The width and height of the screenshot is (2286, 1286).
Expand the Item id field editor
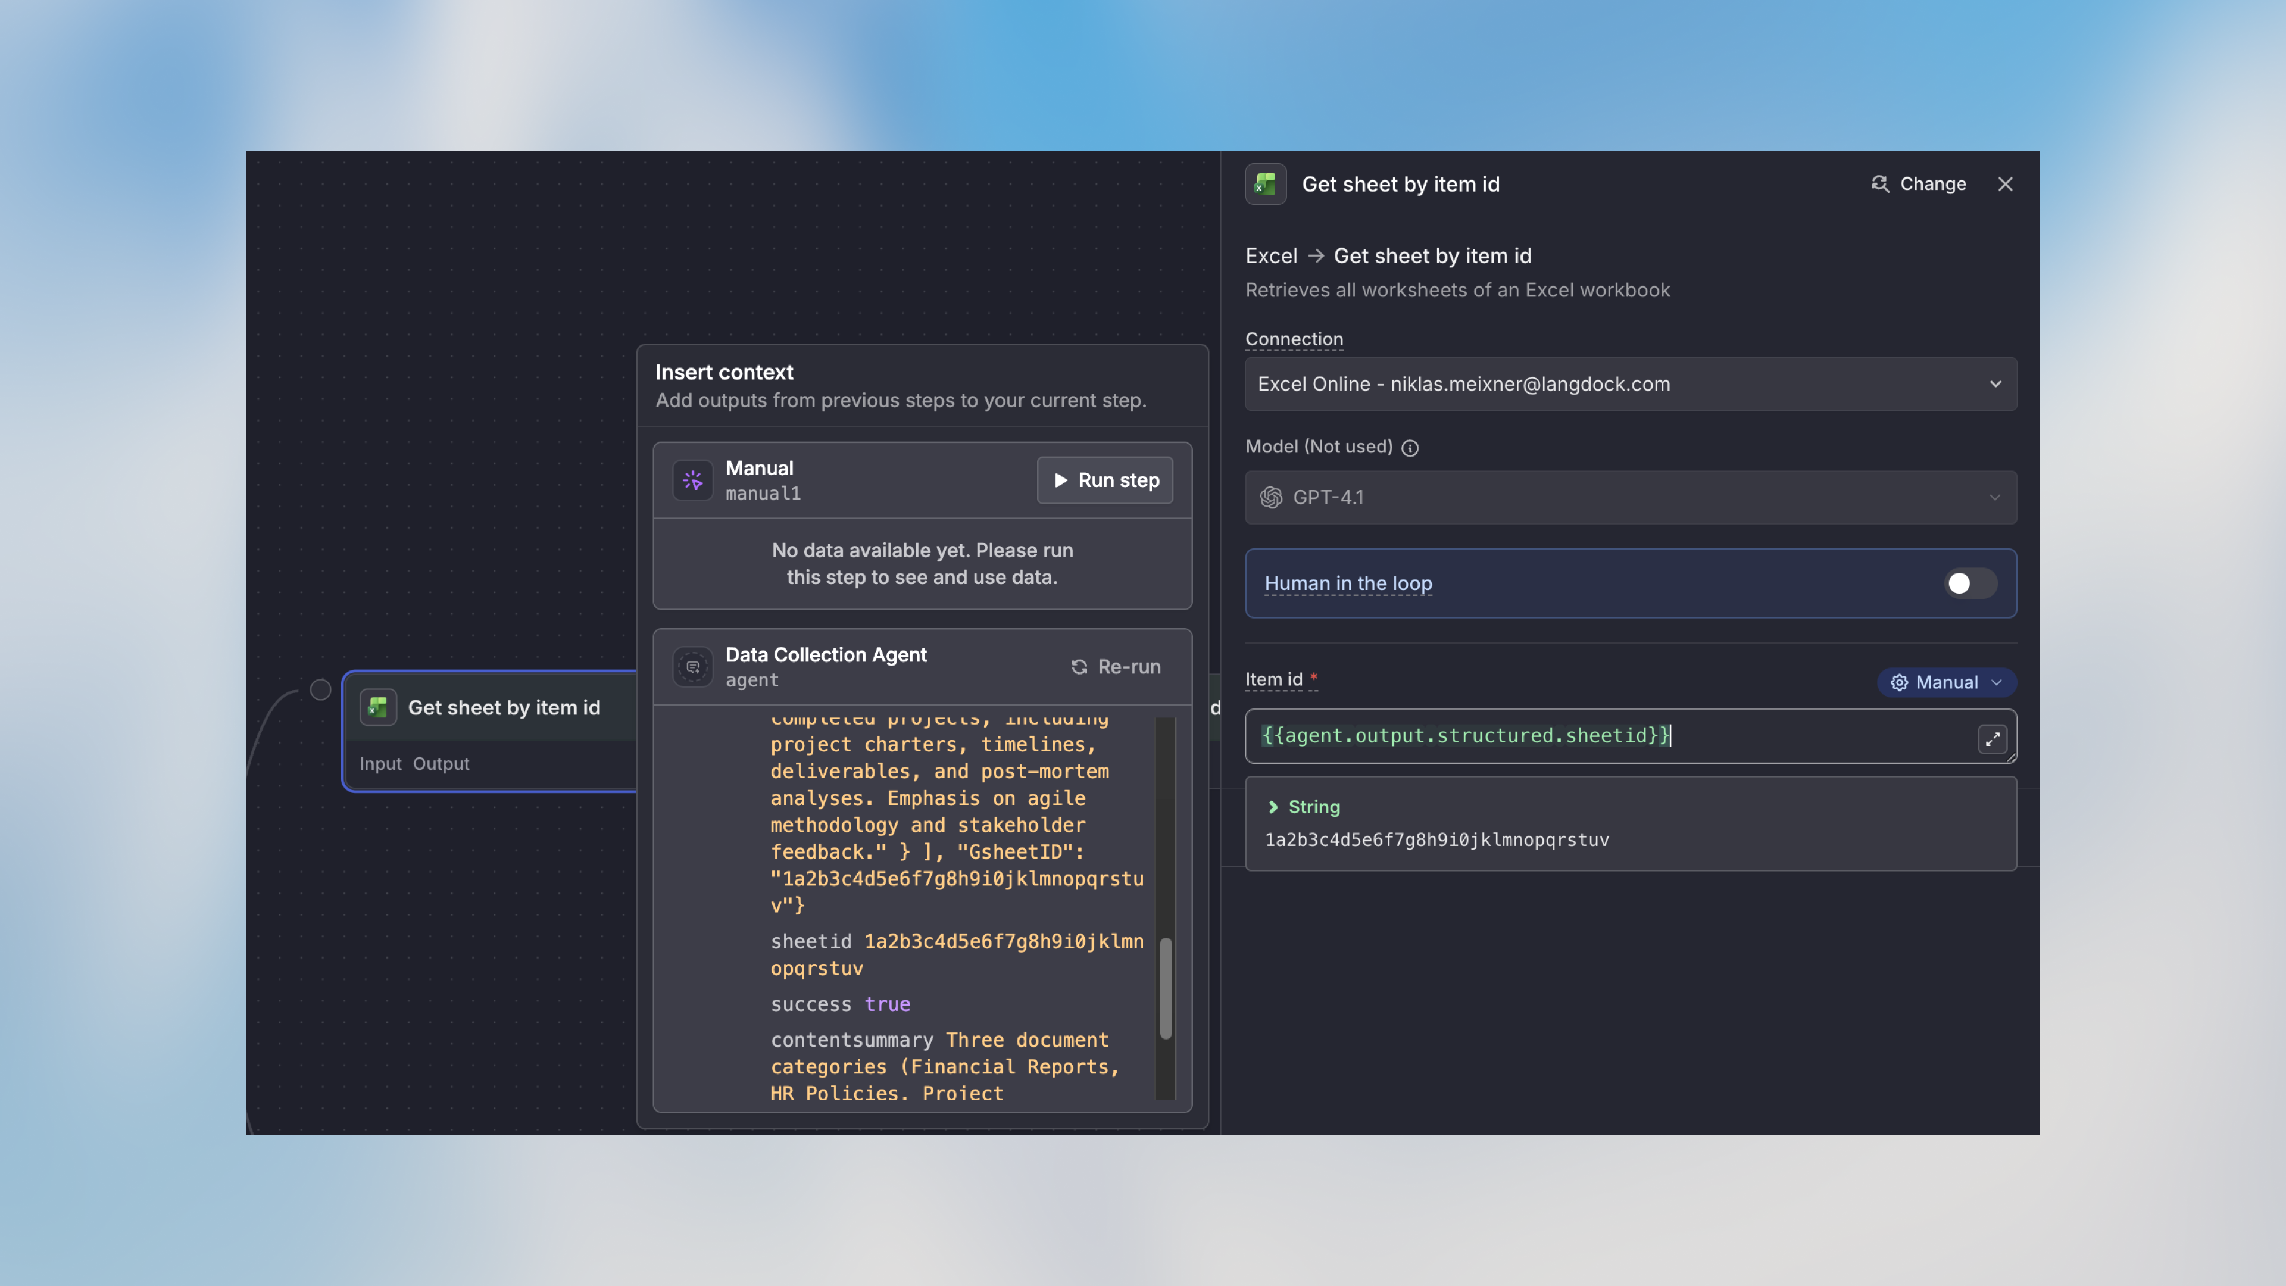[x=1991, y=738]
